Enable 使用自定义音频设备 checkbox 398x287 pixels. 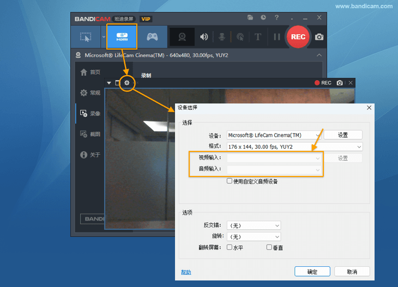pyautogui.click(x=230, y=181)
